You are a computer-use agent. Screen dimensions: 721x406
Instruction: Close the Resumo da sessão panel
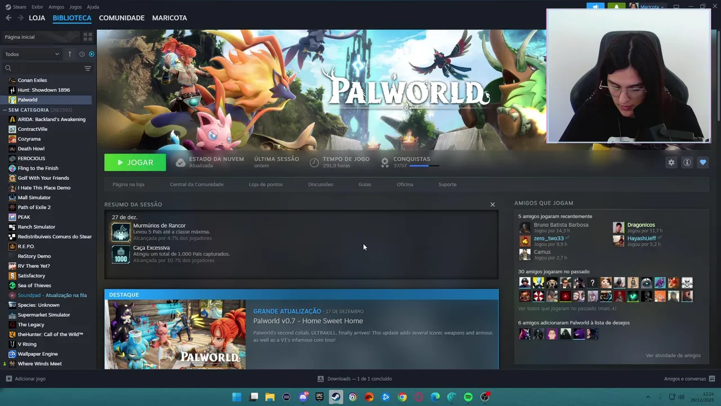(x=492, y=205)
